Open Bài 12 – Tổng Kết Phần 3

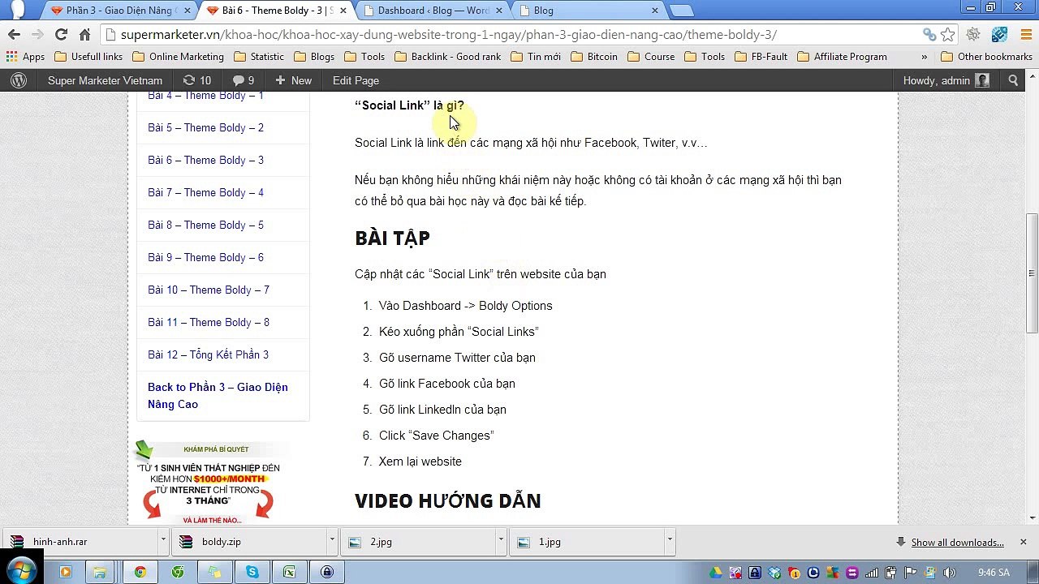pyautogui.click(x=208, y=354)
